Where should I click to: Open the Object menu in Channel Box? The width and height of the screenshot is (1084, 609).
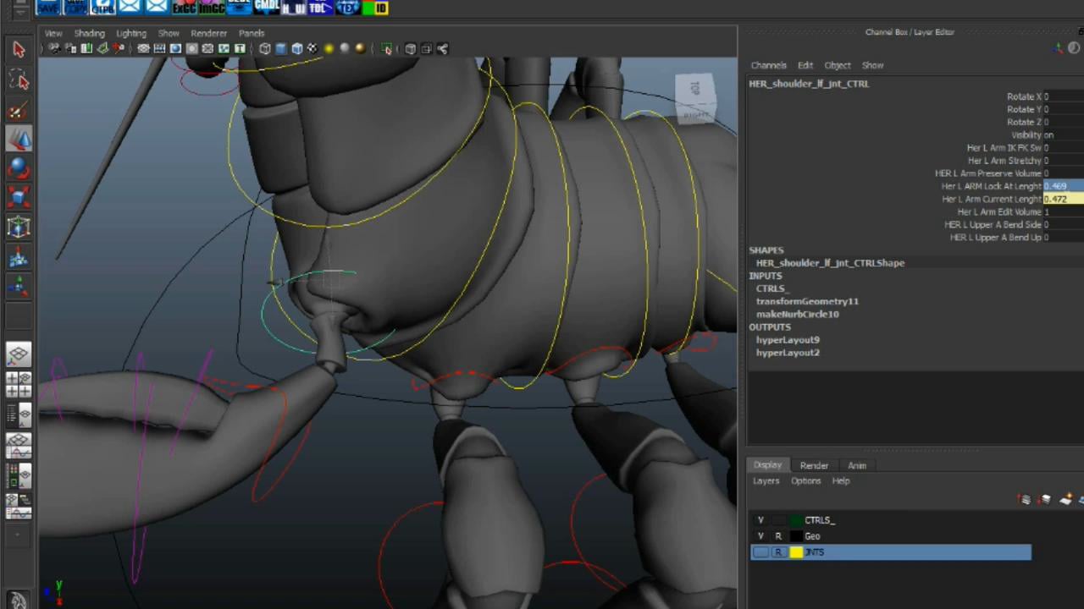838,65
